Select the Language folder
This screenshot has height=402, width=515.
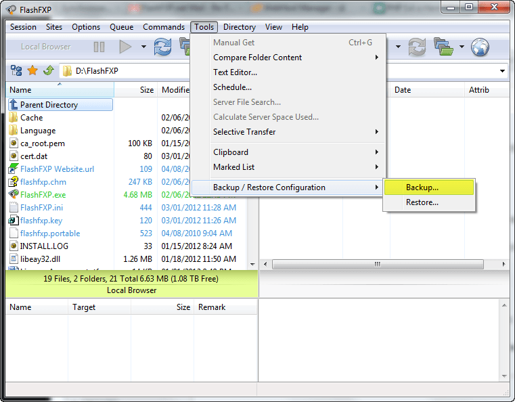pyautogui.click(x=38, y=131)
